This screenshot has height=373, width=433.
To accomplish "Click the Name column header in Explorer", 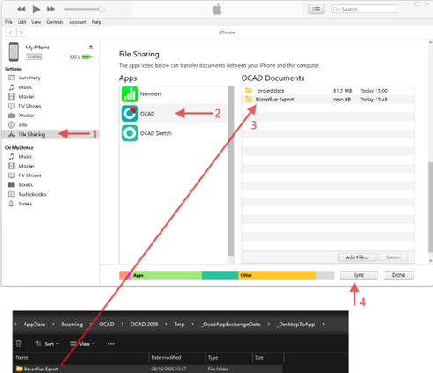I will [x=22, y=358].
